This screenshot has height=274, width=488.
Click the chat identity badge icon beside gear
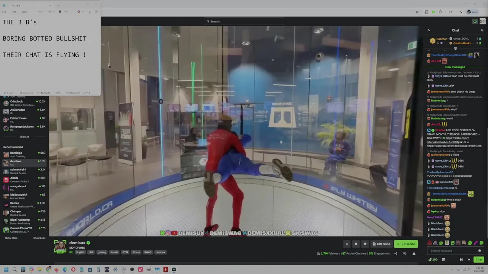point(461,260)
